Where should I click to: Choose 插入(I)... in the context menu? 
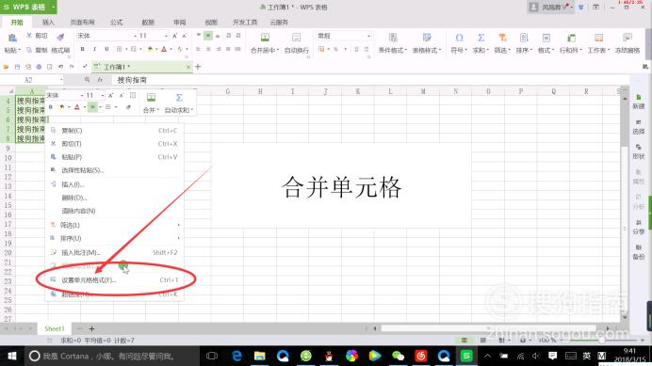pyautogui.click(x=114, y=184)
